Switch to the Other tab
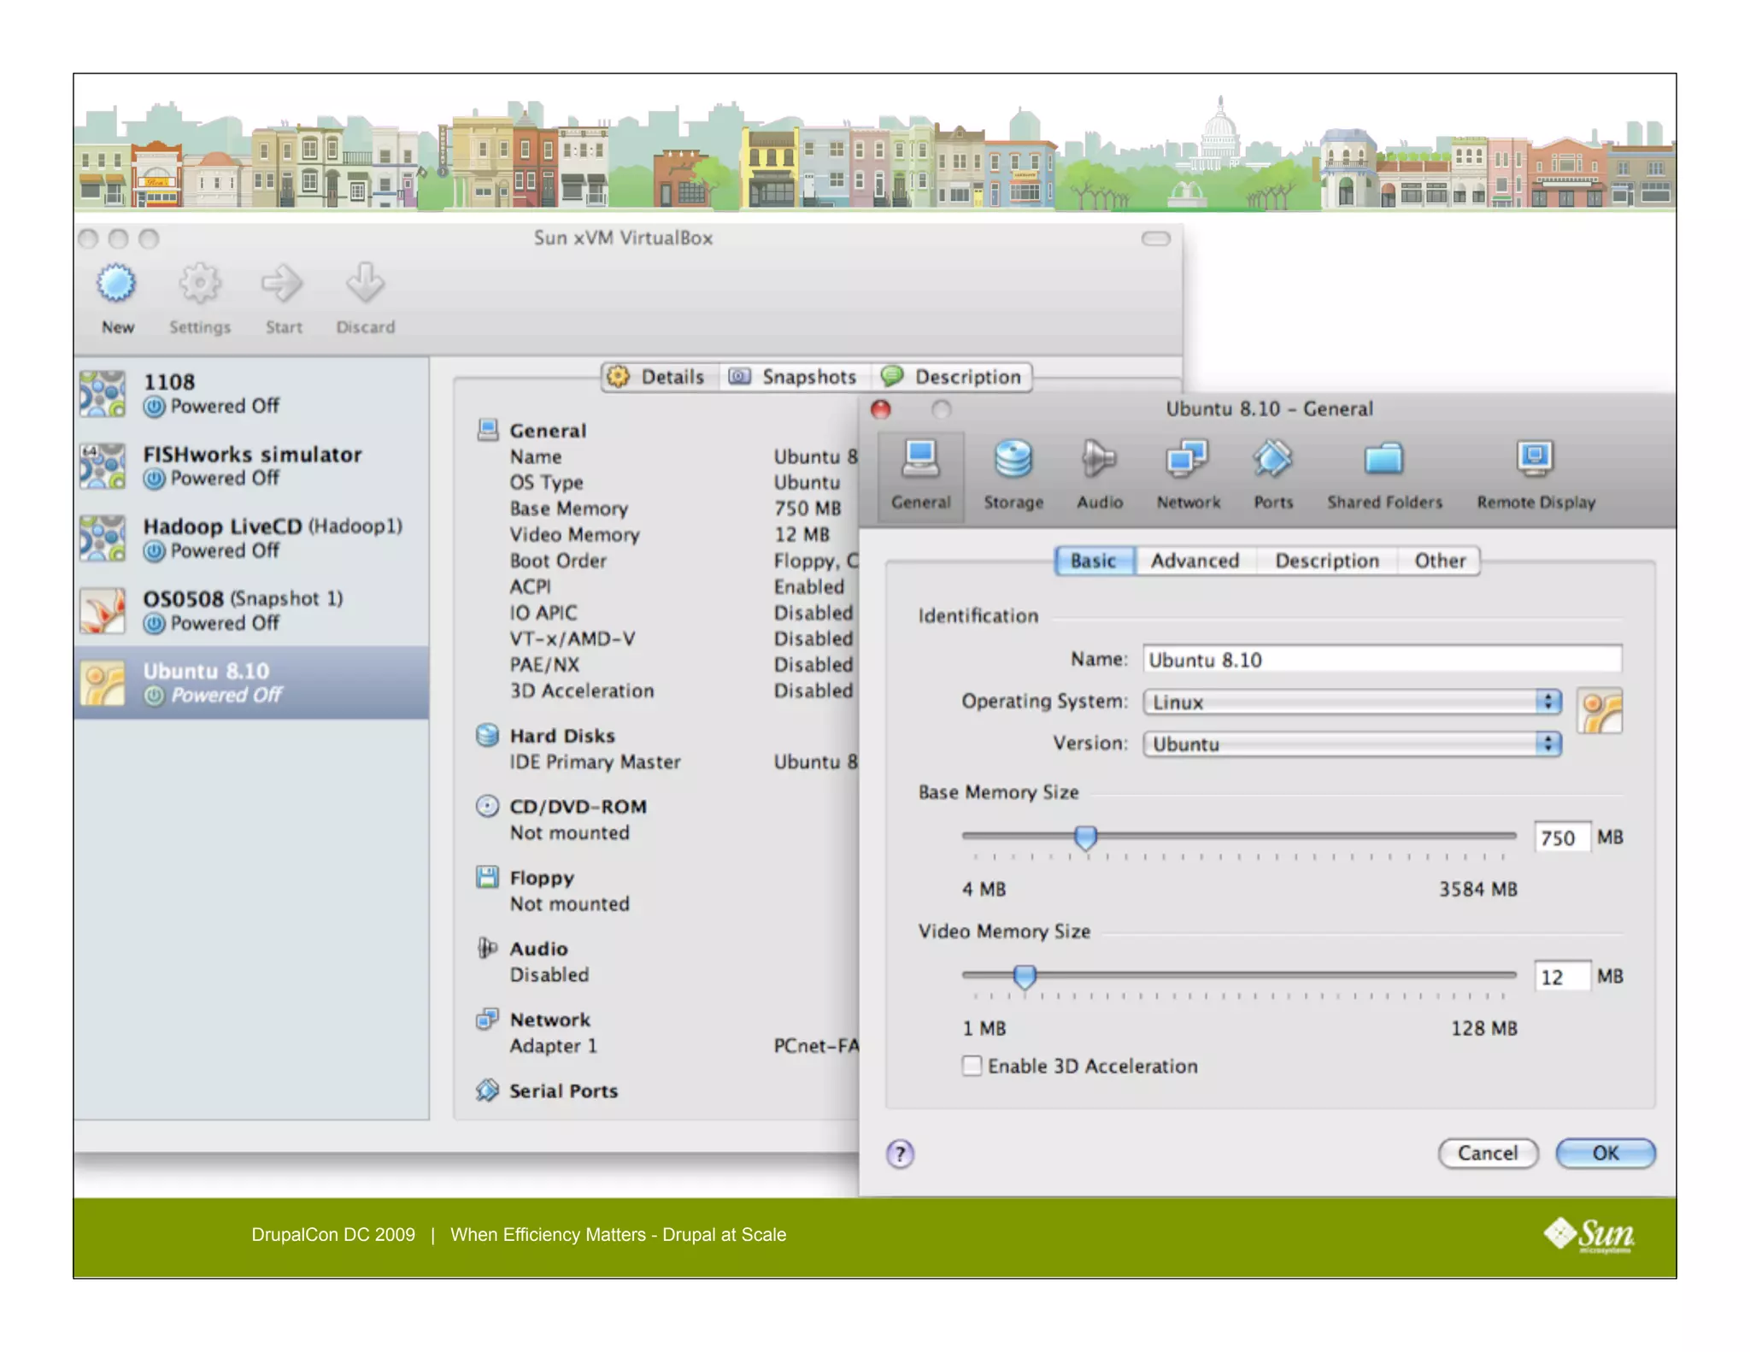1750x1352 pixels. coord(1439,561)
